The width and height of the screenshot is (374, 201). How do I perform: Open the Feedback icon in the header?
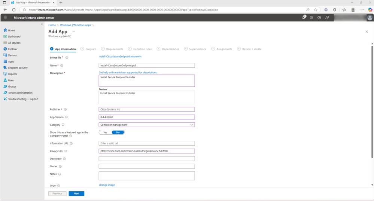(x=327, y=18)
